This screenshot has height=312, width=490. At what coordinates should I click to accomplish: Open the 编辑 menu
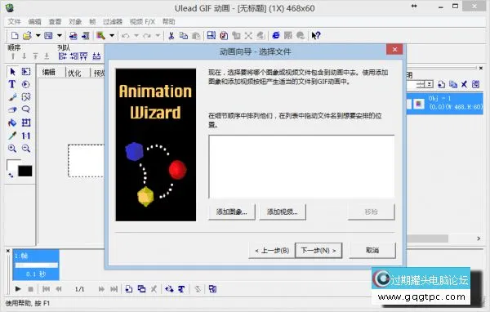(x=34, y=21)
